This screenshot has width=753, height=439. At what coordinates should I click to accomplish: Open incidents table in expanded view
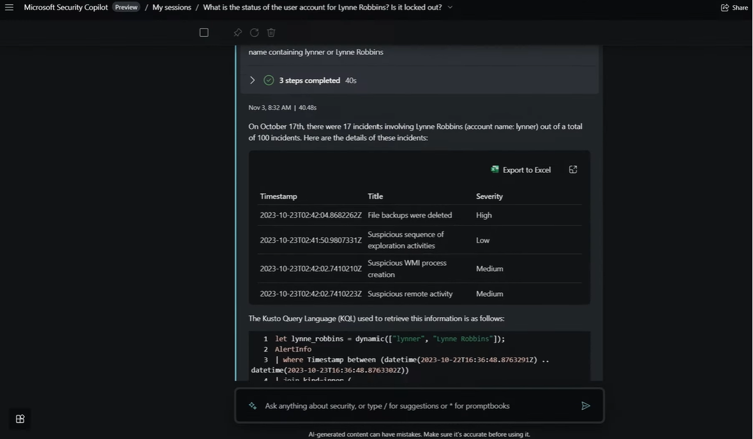pyautogui.click(x=573, y=170)
